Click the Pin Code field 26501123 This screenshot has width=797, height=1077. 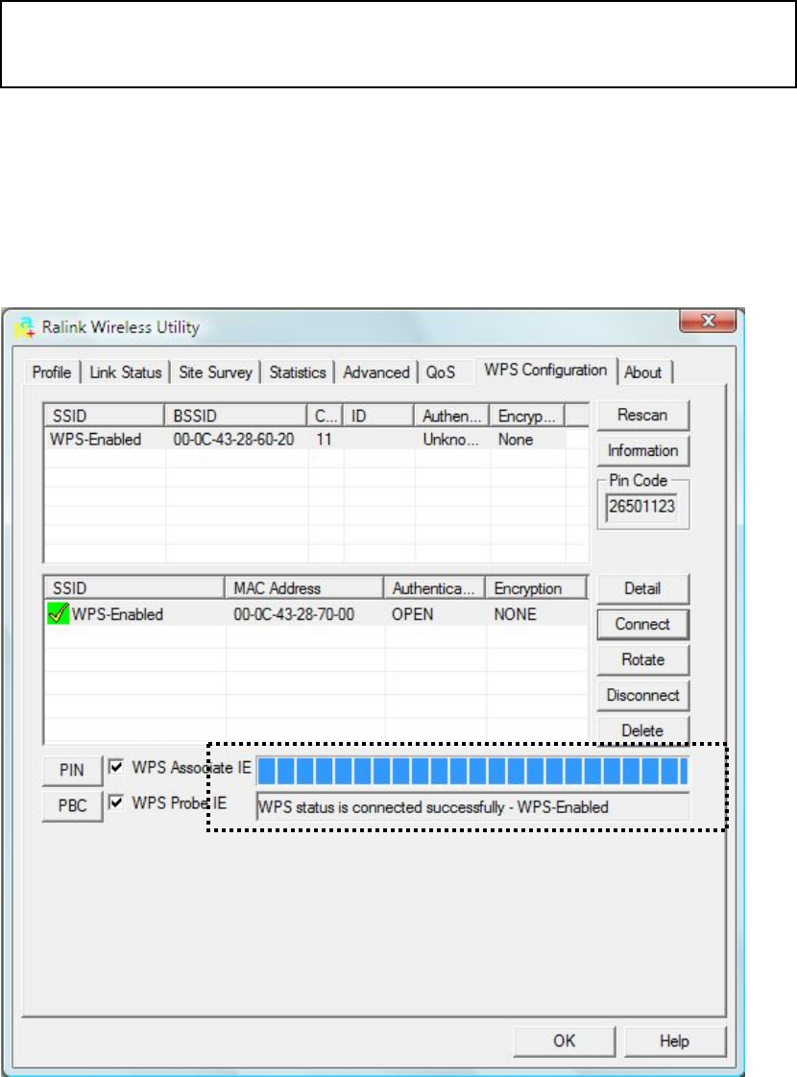click(641, 507)
